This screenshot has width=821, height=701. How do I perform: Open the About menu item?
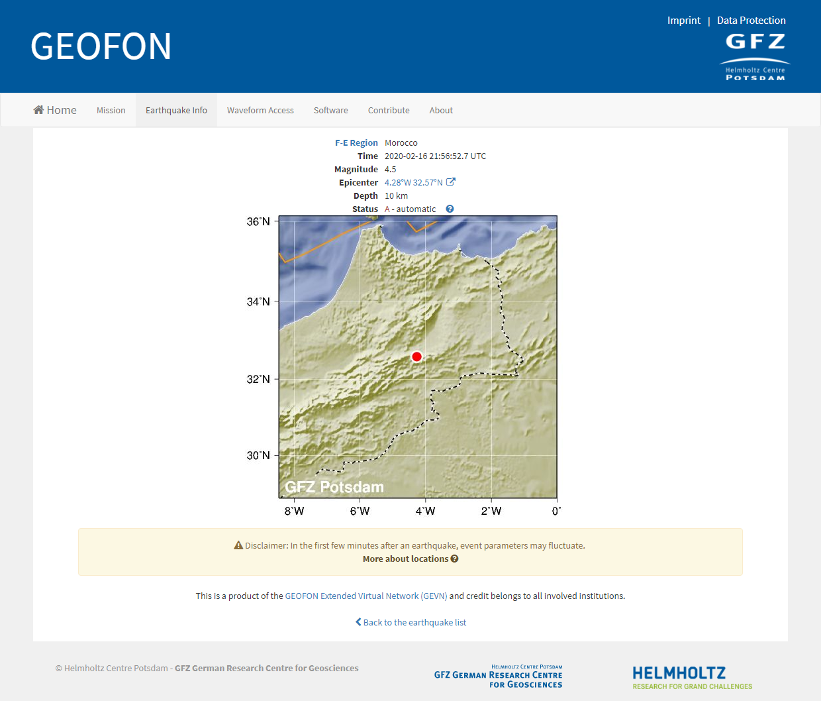click(441, 111)
